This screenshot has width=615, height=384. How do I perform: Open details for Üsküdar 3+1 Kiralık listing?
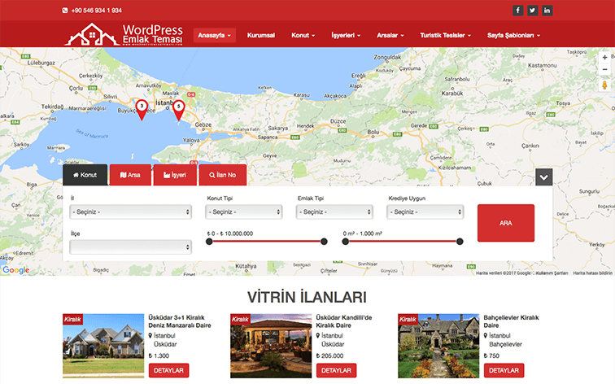pos(168,370)
